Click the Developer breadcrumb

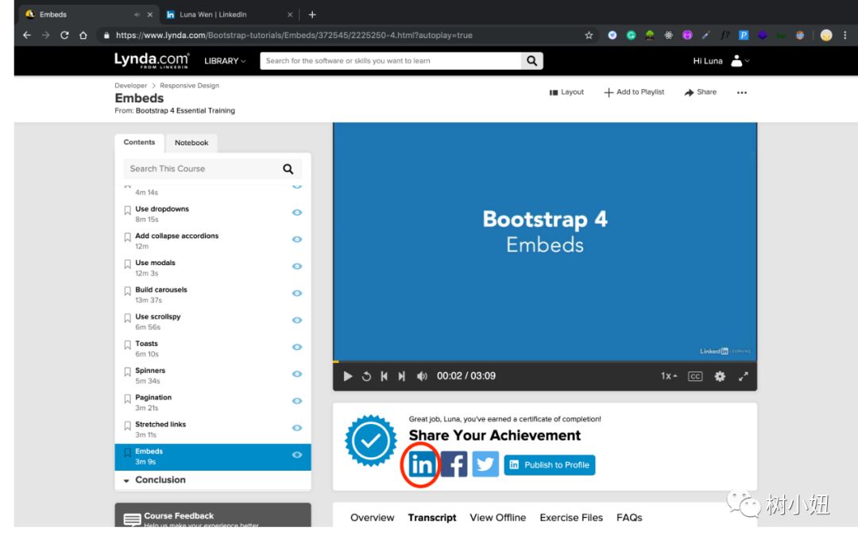pos(131,85)
